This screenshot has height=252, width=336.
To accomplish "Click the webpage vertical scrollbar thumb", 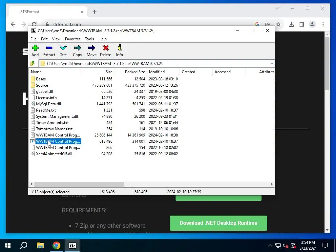I will (327, 63).
